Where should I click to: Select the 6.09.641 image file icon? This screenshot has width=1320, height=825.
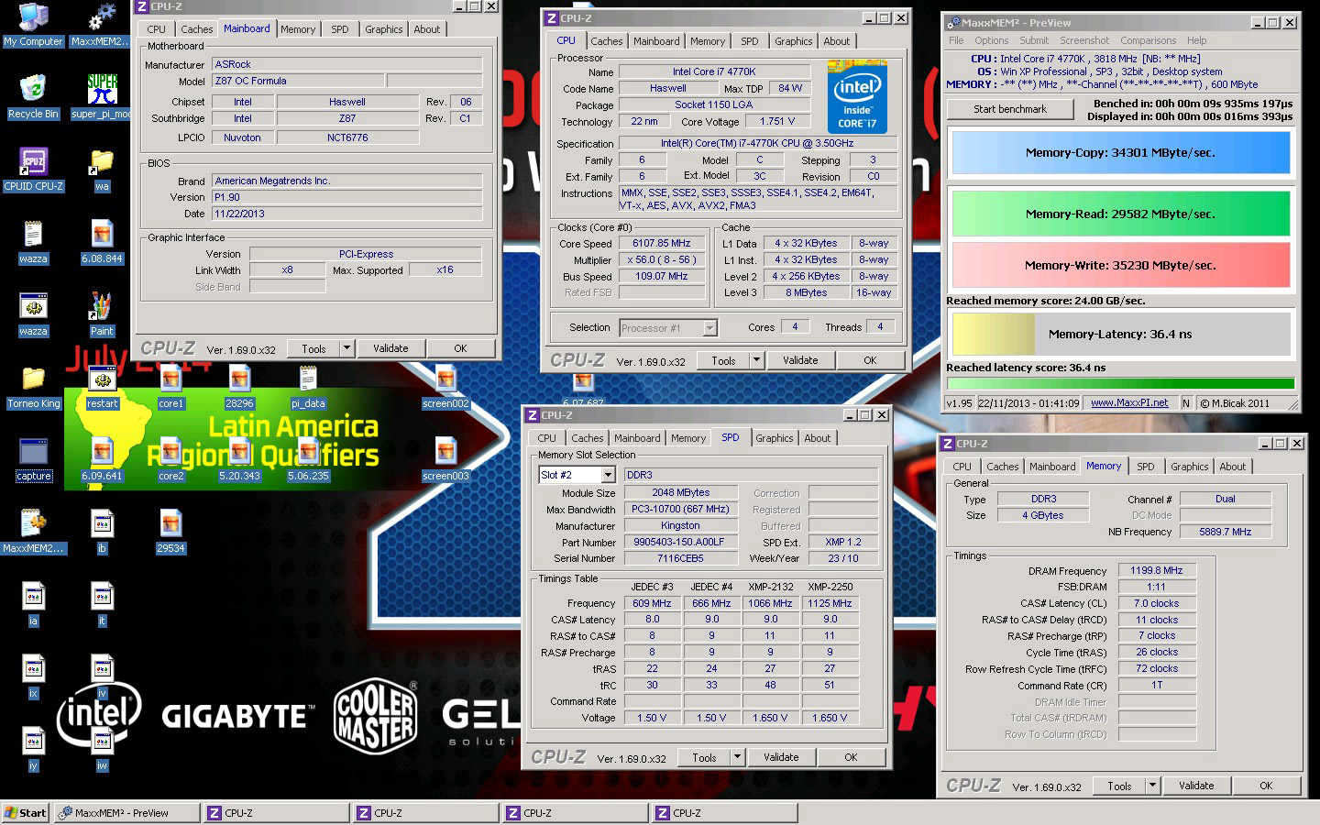(x=102, y=458)
